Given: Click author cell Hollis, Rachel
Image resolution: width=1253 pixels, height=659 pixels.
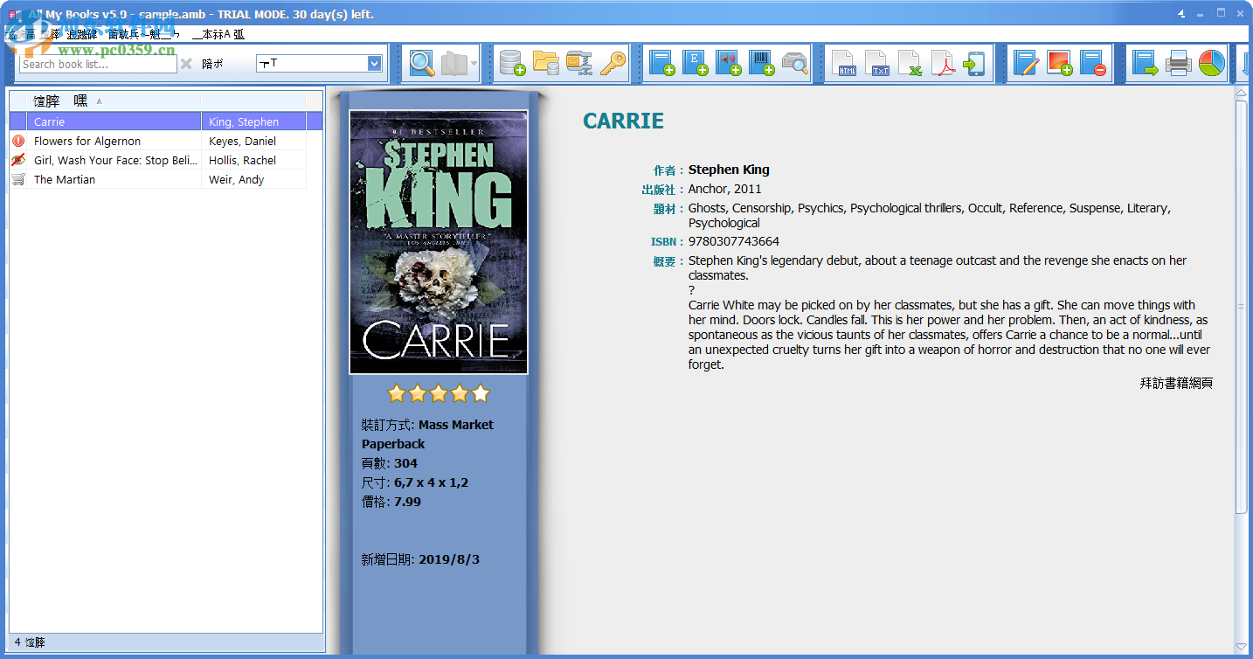Looking at the screenshot, I should (x=253, y=160).
